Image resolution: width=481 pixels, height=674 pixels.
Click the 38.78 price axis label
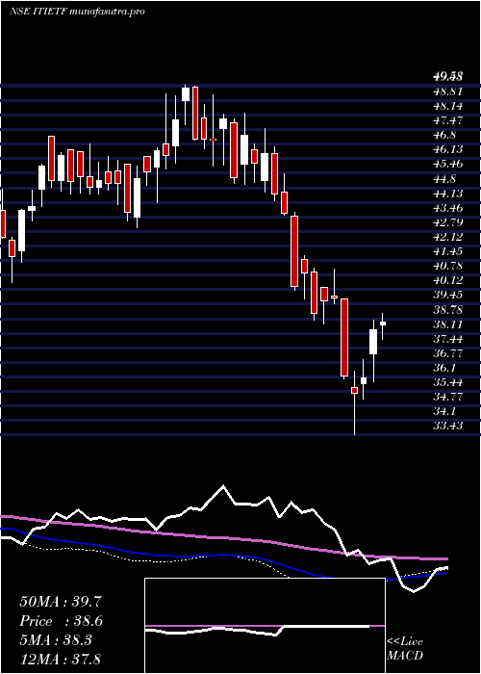448,310
